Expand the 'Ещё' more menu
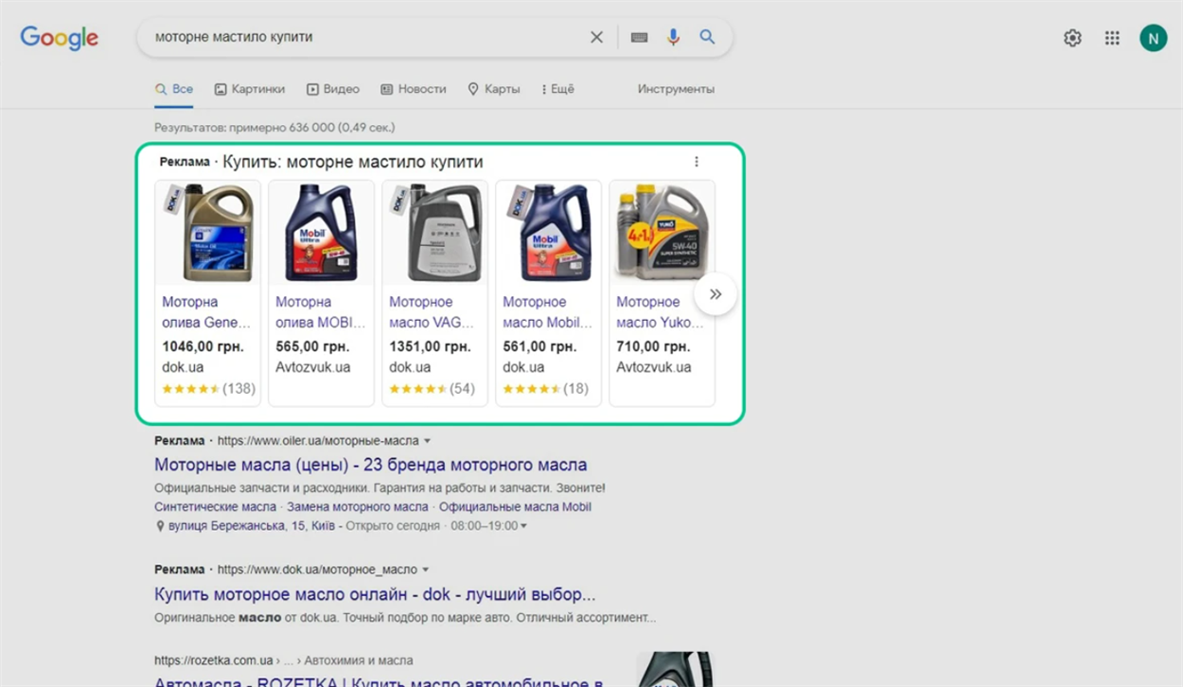 pyautogui.click(x=558, y=89)
